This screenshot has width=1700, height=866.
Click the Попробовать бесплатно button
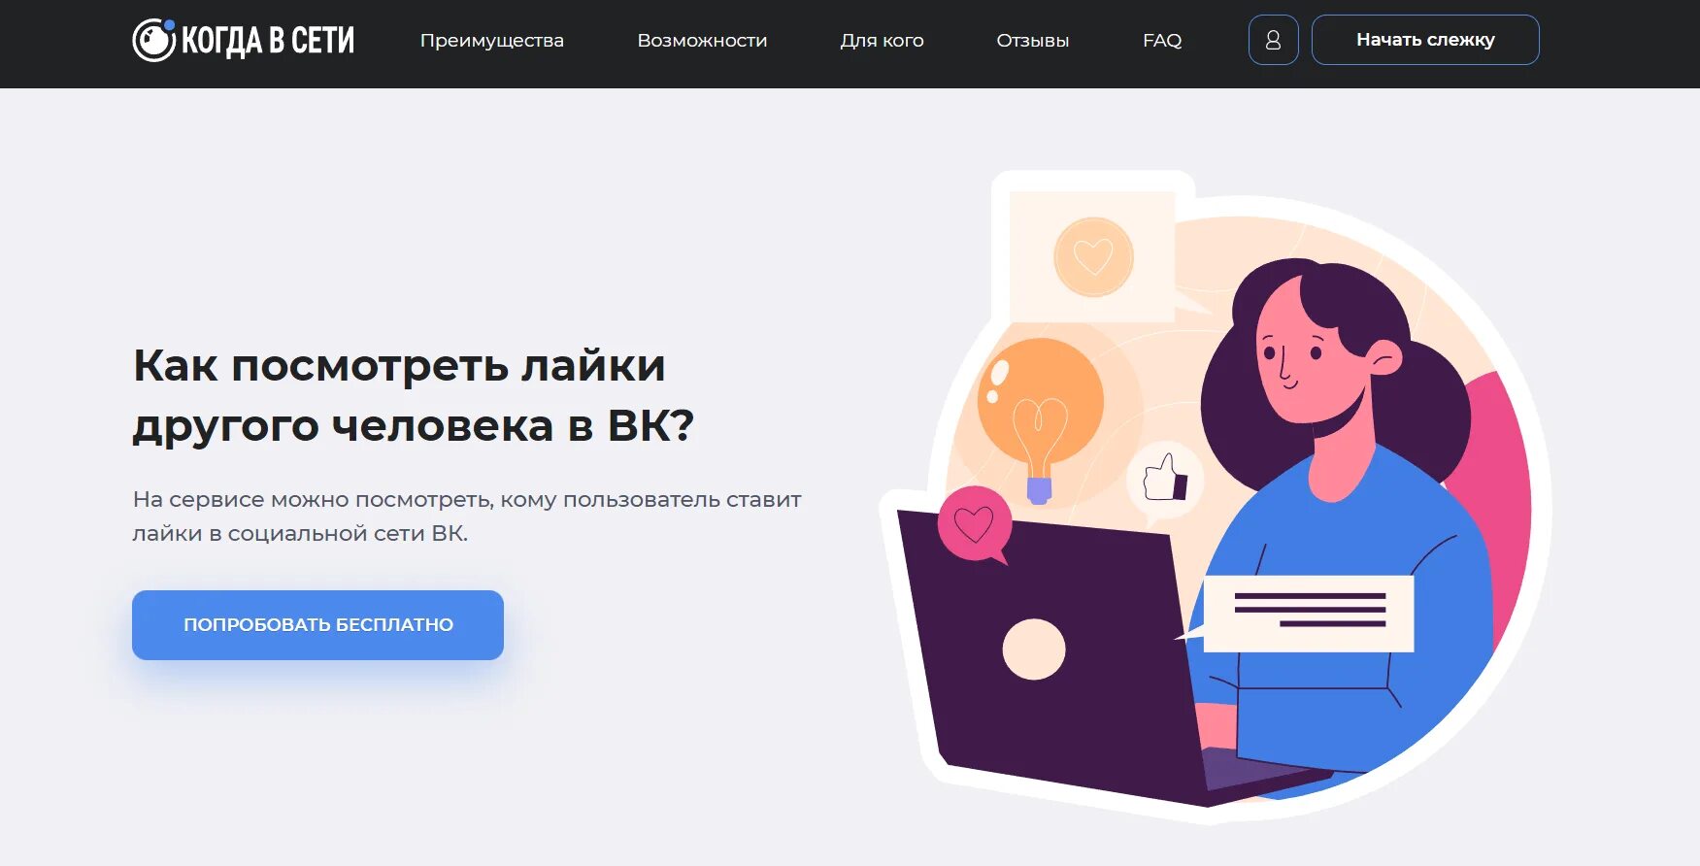tap(317, 625)
